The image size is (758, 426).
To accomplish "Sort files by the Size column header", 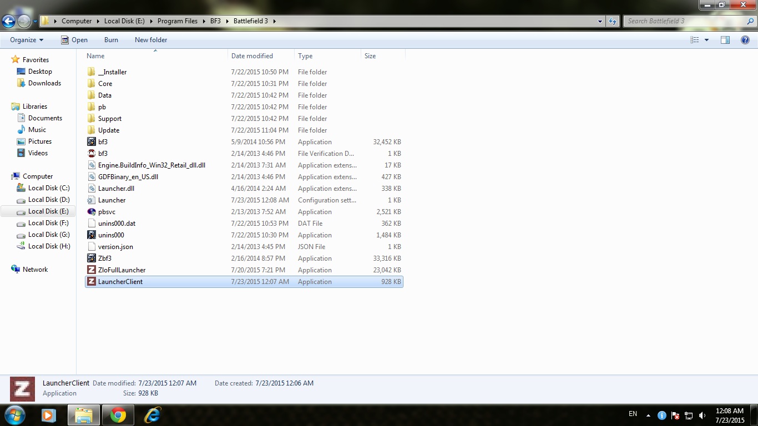I will point(370,56).
